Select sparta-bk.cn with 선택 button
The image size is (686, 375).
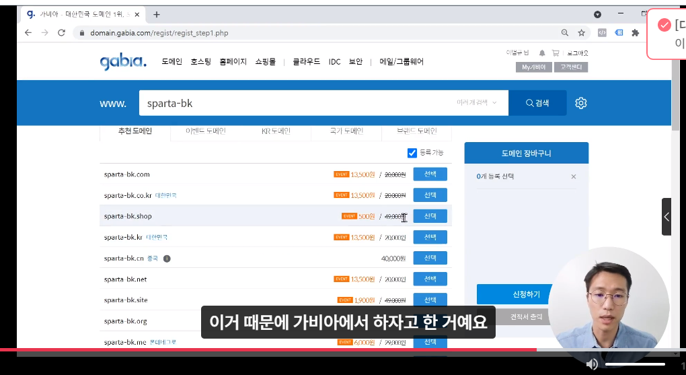point(430,258)
